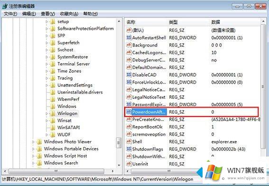Click the tree pane scroll down arrow

119,165
